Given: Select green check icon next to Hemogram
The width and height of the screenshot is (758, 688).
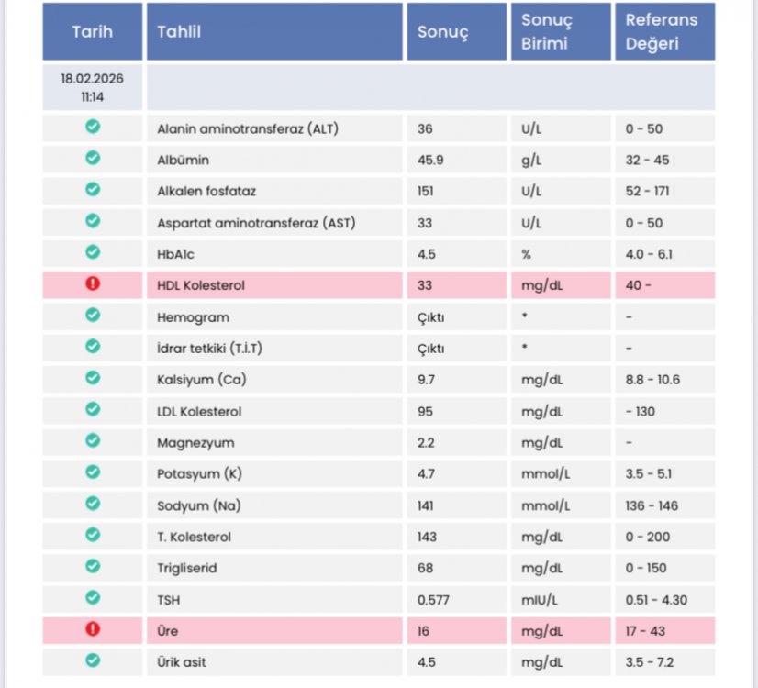Looking at the screenshot, I should click(x=93, y=315).
